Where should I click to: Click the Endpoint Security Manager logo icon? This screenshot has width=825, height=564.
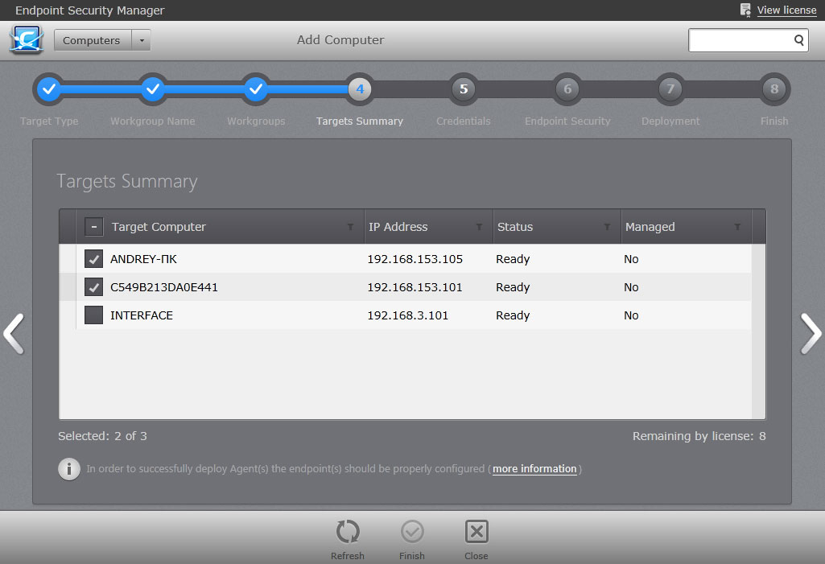coord(27,40)
